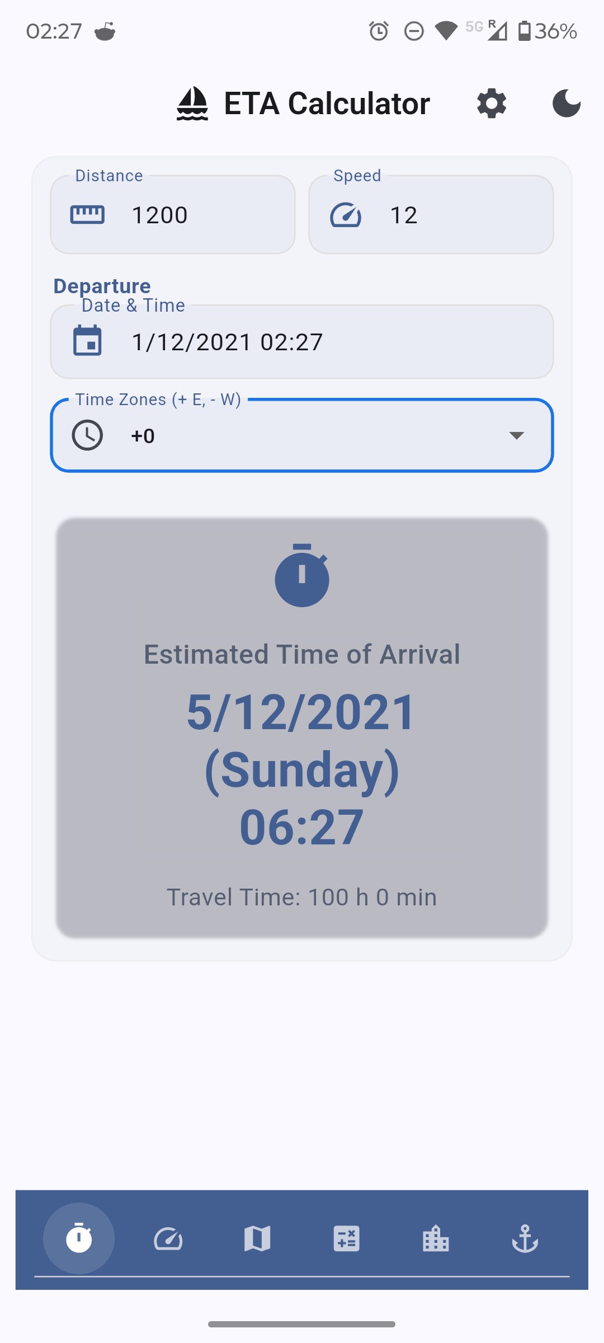
Task: Open the +0 time zone selector
Action: [302, 435]
